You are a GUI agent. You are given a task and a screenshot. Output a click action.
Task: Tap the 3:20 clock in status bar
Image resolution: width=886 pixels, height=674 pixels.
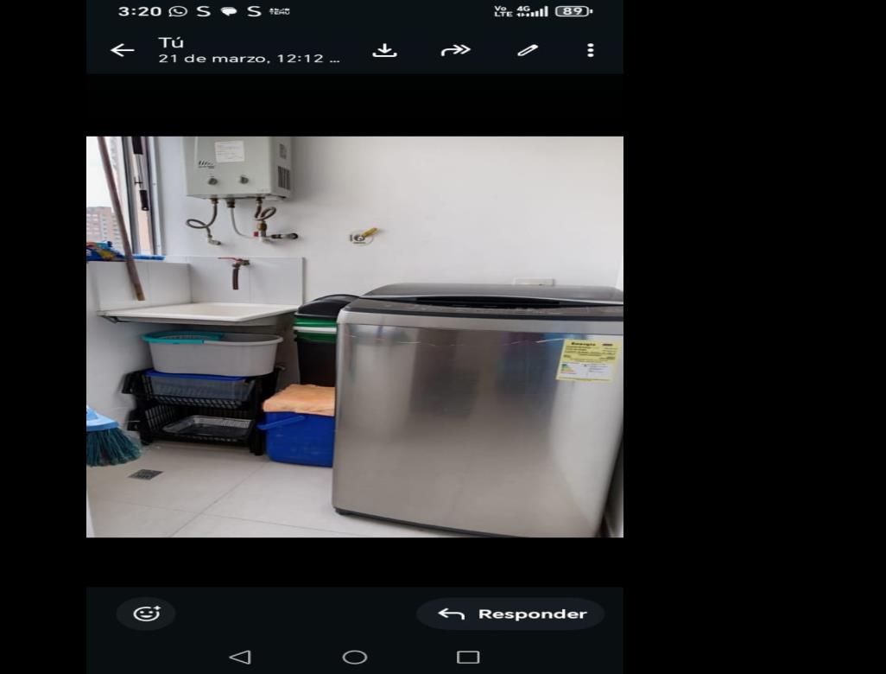tap(140, 11)
